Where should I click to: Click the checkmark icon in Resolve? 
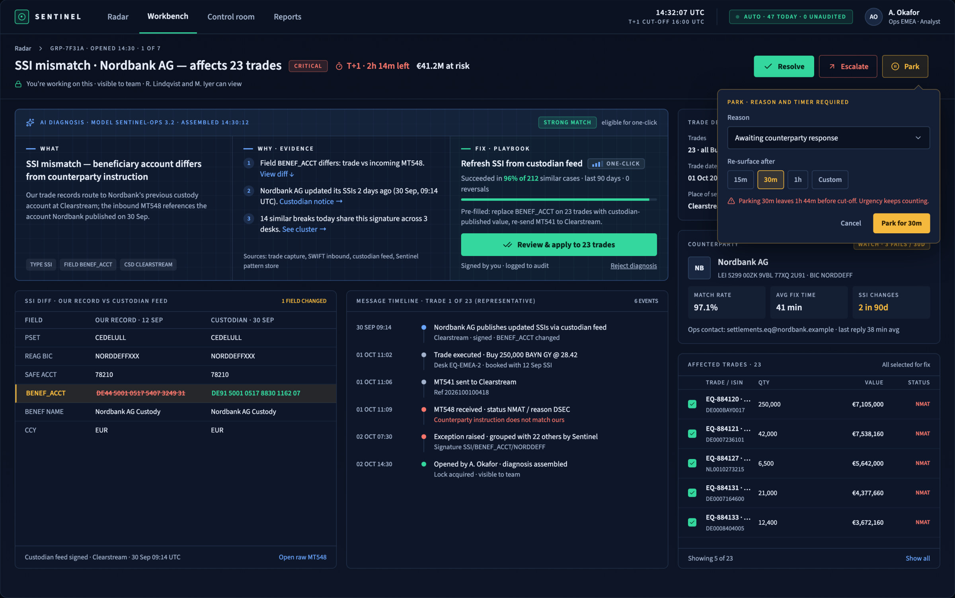pyautogui.click(x=768, y=66)
